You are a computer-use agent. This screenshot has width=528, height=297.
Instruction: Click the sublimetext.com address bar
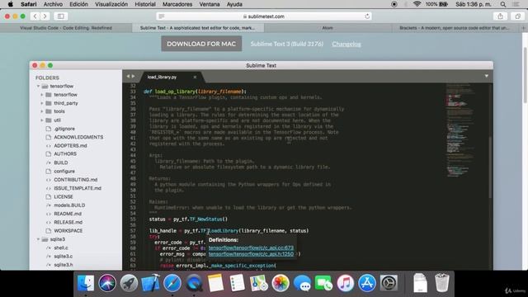[264, 16]
